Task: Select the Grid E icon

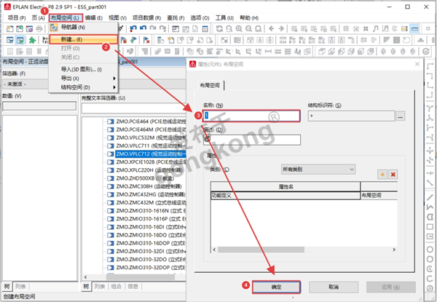Action: (334, 28)
